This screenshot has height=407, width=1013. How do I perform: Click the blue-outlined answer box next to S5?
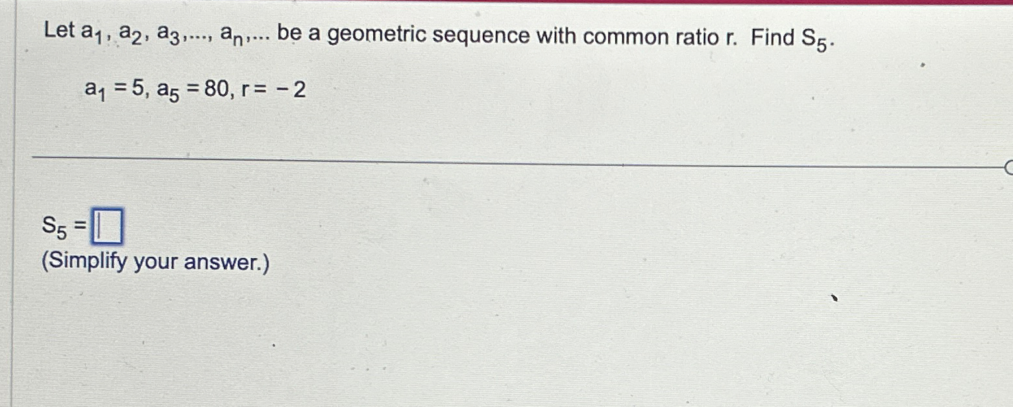(x=109, y=227)
